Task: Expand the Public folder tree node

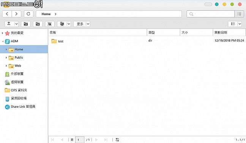Action: [6, 58]
